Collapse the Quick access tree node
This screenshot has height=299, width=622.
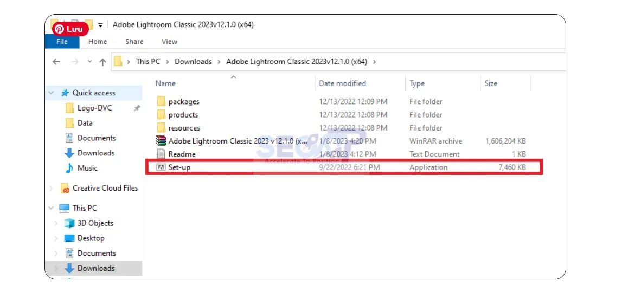(x=51, y=93)
